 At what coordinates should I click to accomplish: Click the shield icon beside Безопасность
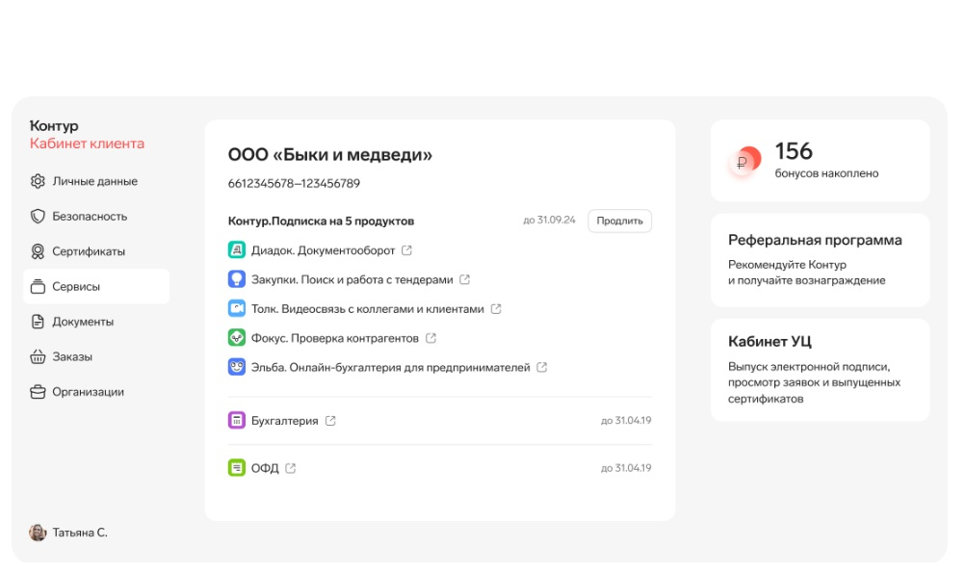click(x=38, y=216)
